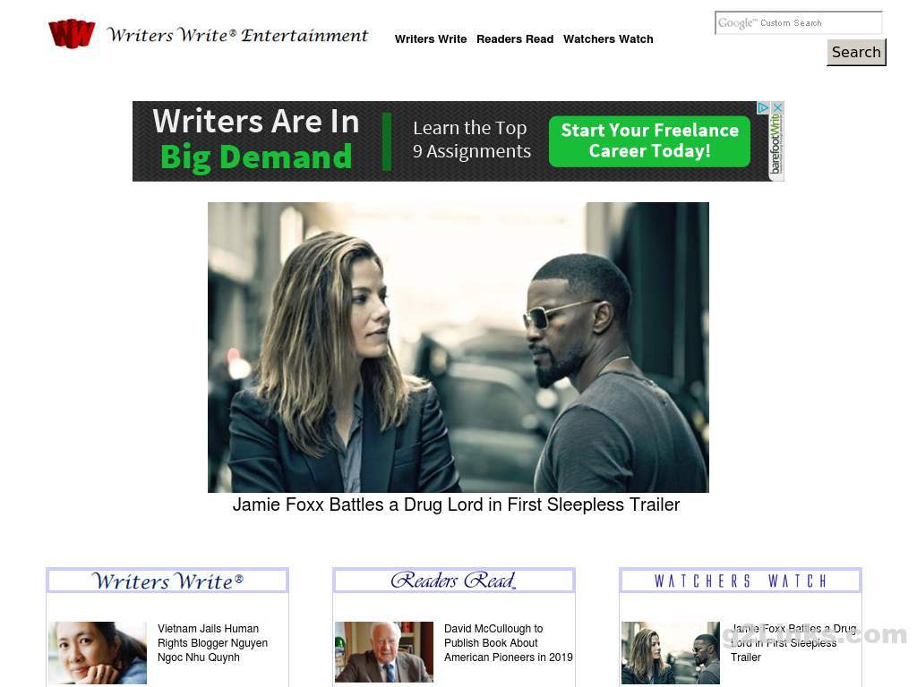Screen dimensions: 917x687
Task: Open small Sleepless trailer thumbnail in Watchers Watch
Action: pyautogui.click(x=671, y=652)
